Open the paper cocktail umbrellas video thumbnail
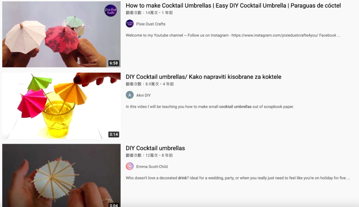359x207 pixels. tap(61, 34)
